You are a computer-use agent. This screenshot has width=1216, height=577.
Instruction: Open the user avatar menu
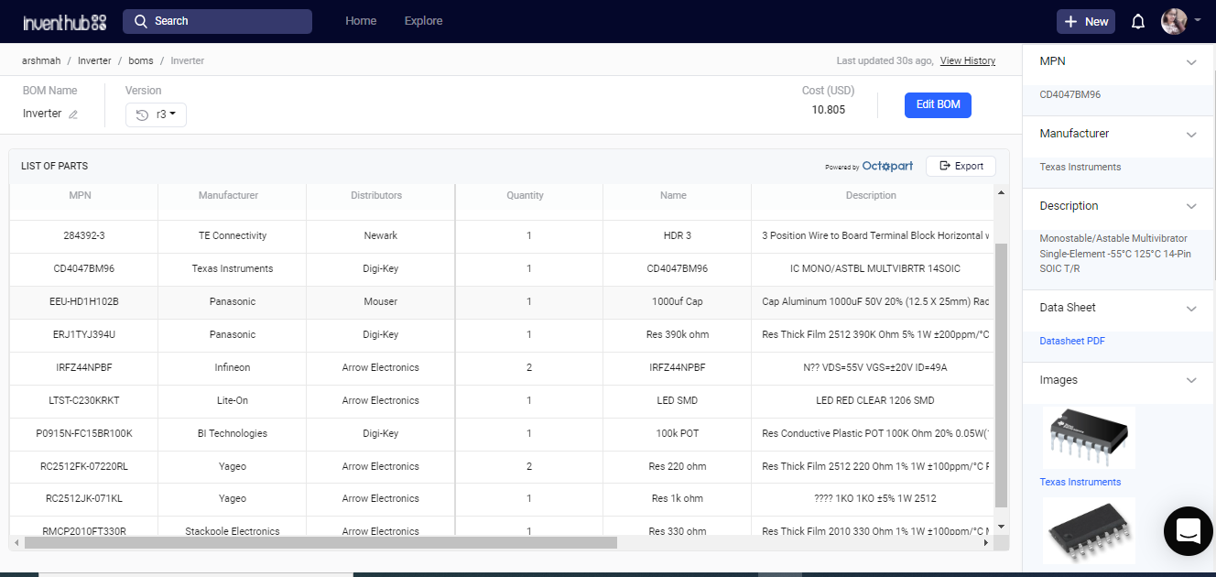pos(1174,21)
